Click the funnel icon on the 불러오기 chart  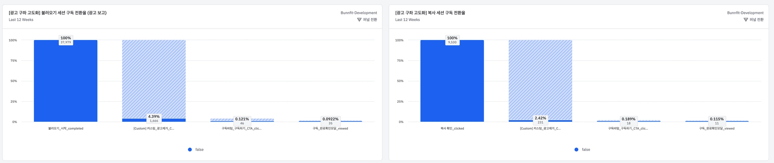359,20
